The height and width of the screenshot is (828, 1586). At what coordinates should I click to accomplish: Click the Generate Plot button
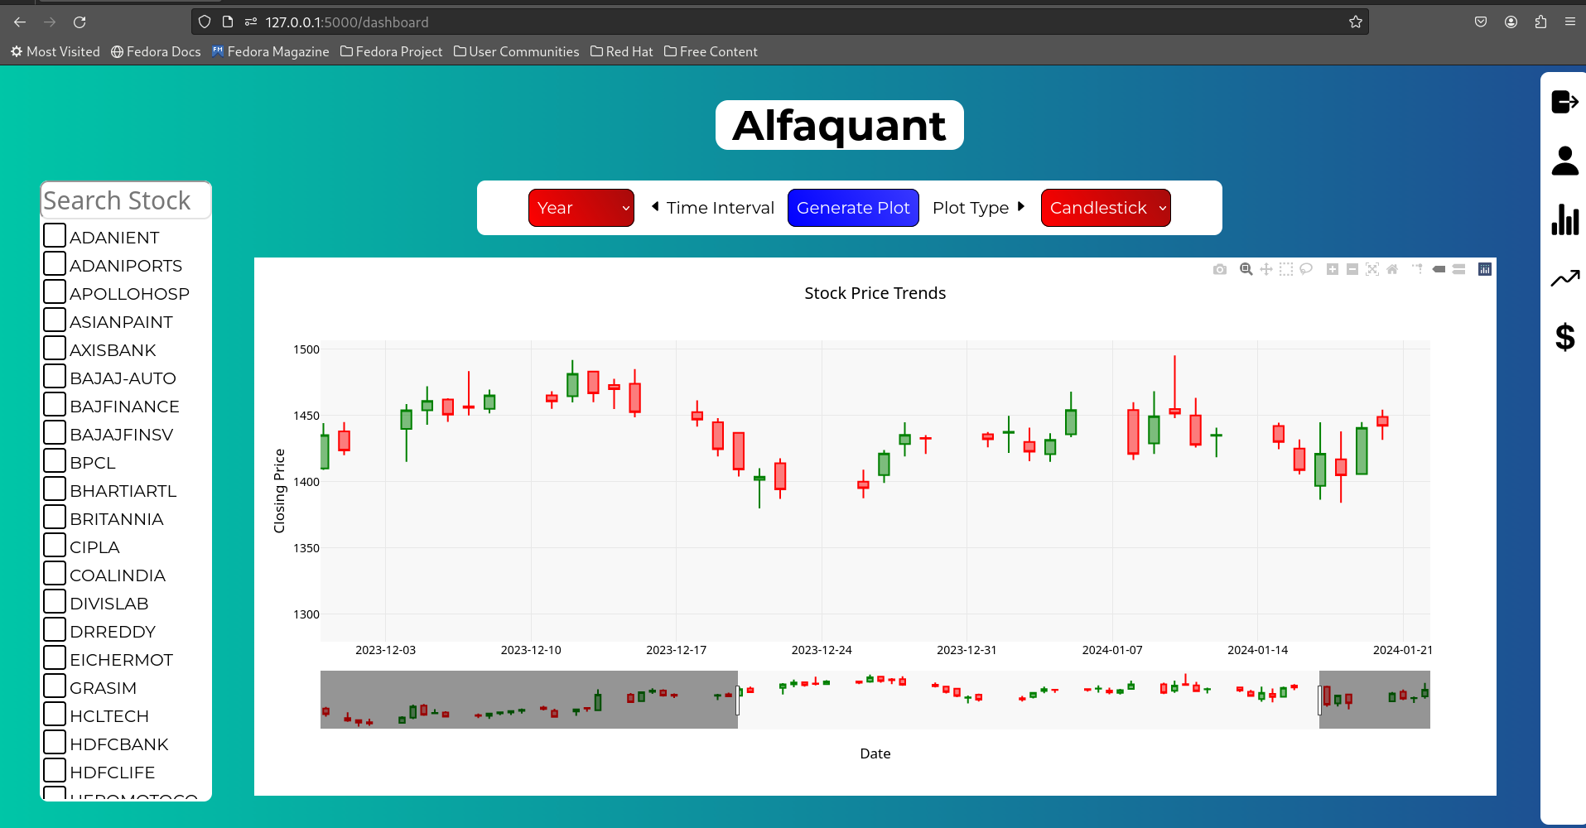coord(853,208)
